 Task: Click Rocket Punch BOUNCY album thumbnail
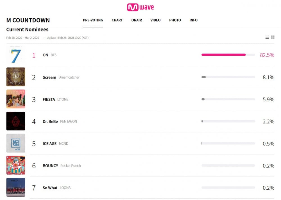16,165
